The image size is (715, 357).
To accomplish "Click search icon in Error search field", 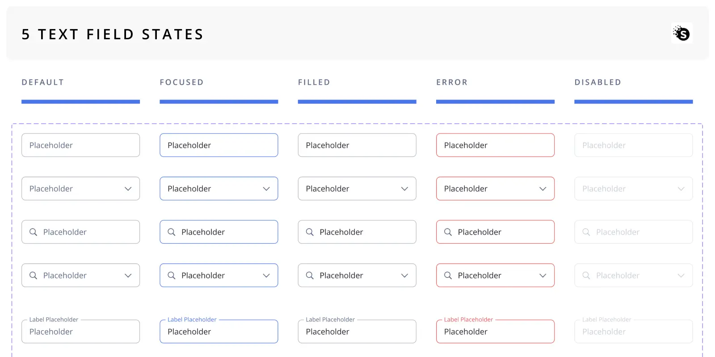I will pyautogui.click(x=448, y=232).
